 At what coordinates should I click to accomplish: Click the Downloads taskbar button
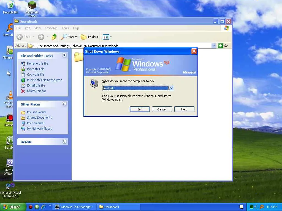pyautogui.click(x=118, y=207)
